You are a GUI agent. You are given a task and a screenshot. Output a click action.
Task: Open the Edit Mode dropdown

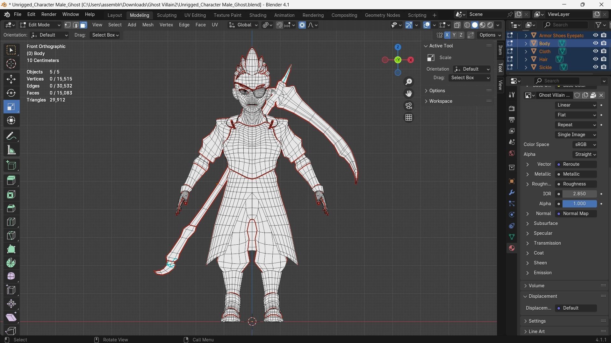pyautogui.click(x=40, y=25)
